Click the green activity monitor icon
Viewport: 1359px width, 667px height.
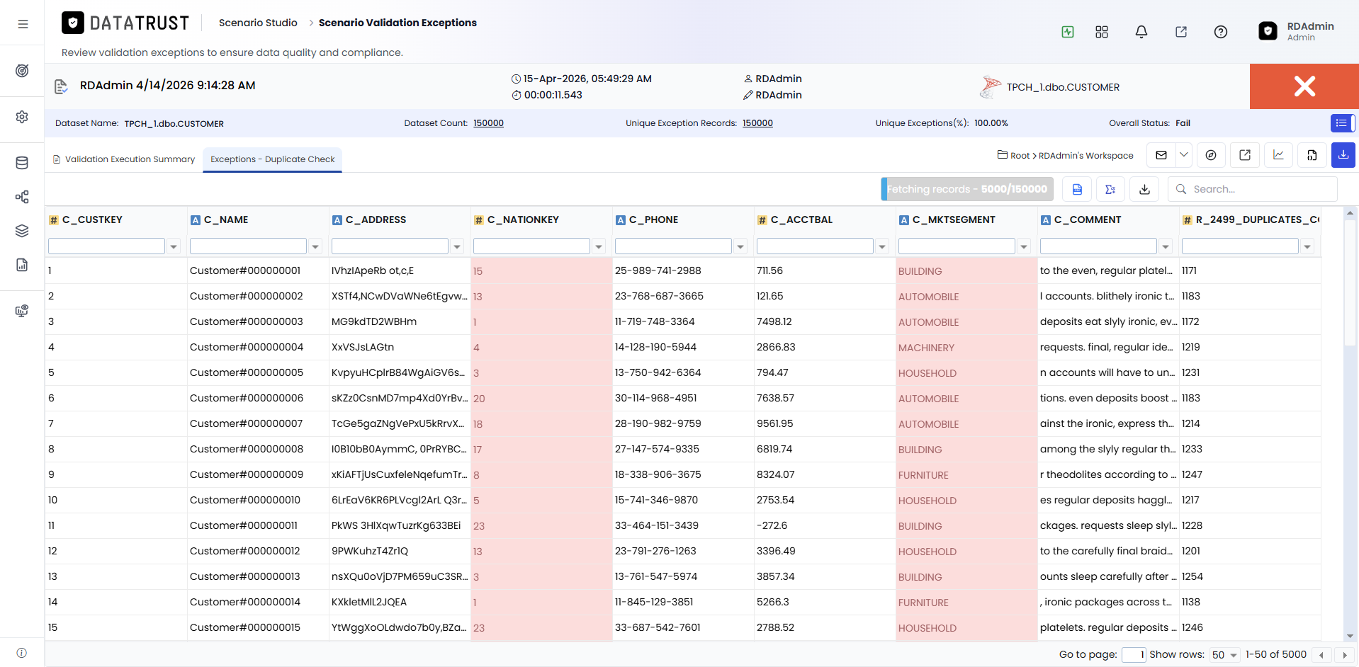(x=1068, y=32)
